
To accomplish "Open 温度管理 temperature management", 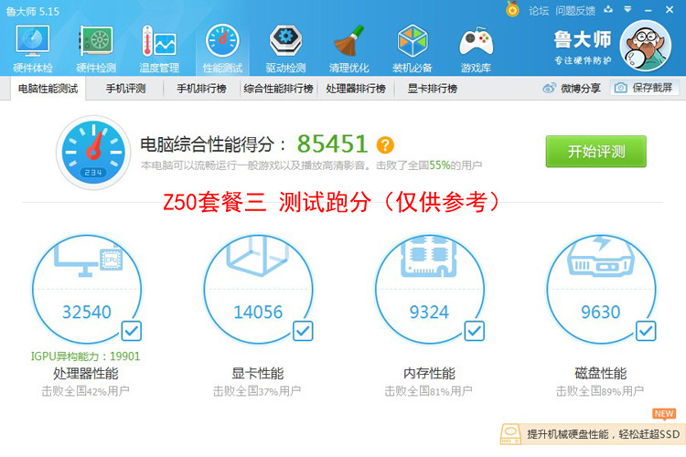I will point(159,48).
